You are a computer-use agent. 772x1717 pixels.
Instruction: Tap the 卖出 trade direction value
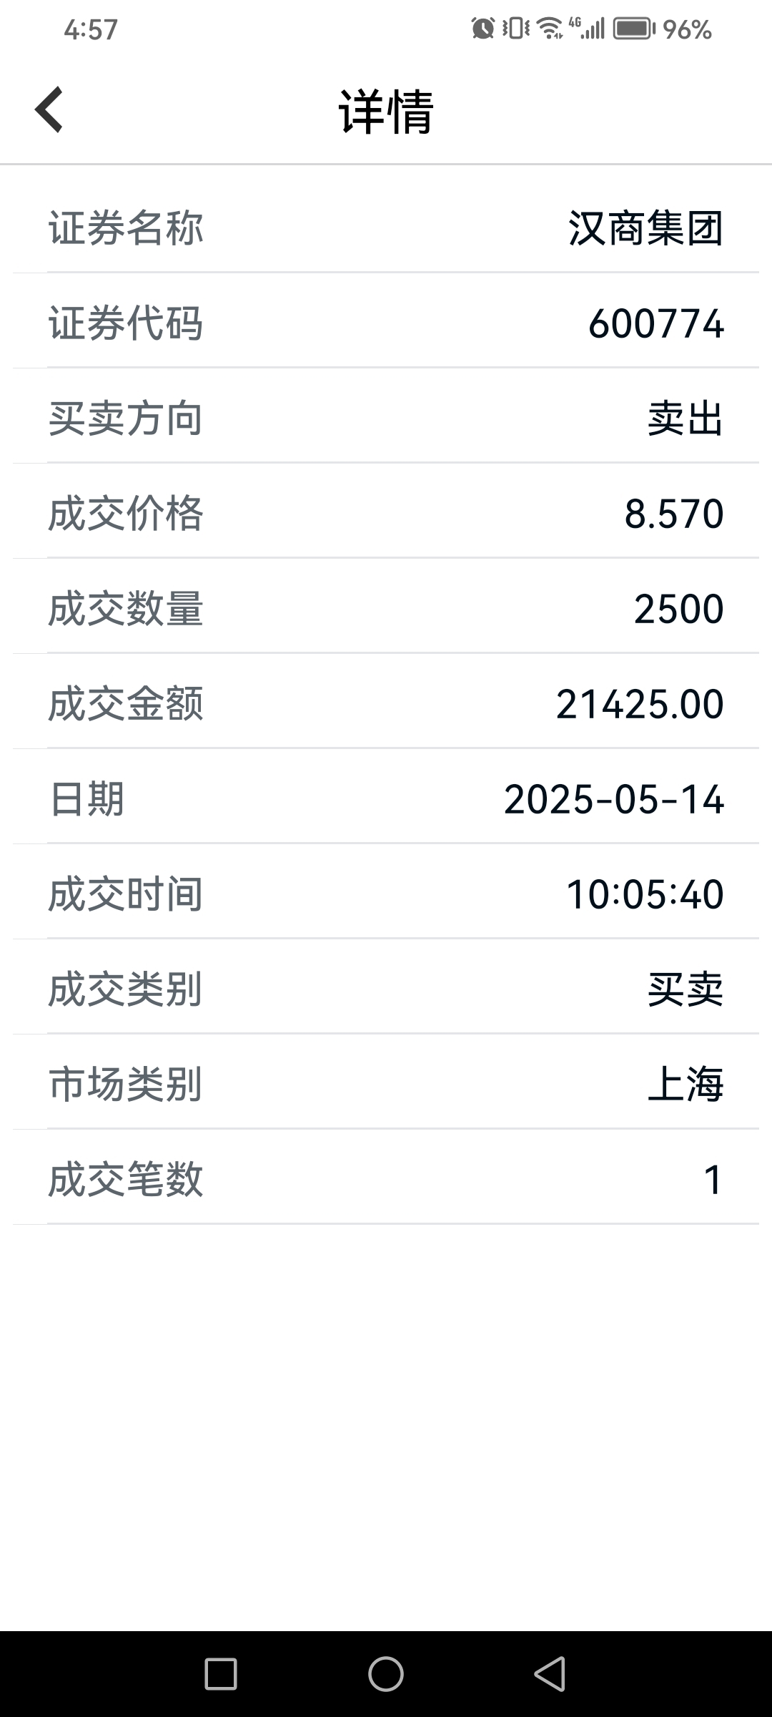pyautogui.click(x=686, y=419)
